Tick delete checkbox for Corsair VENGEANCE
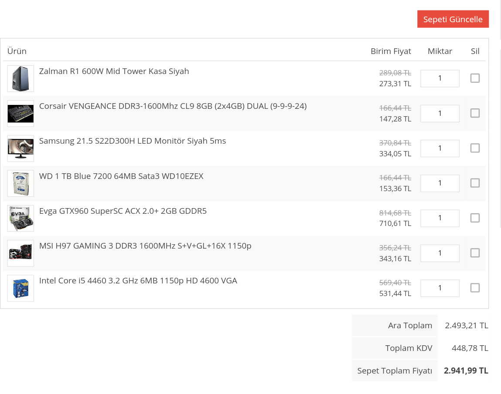 coord(475,113)
